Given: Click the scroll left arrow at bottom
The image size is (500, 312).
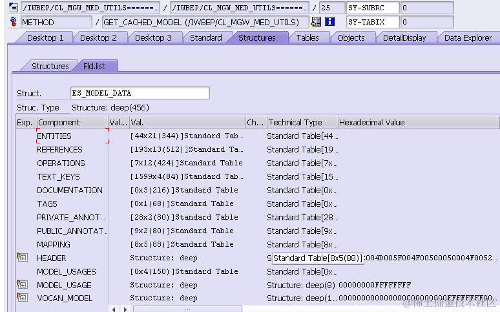Looking at the screenshot, I should 114,309.
